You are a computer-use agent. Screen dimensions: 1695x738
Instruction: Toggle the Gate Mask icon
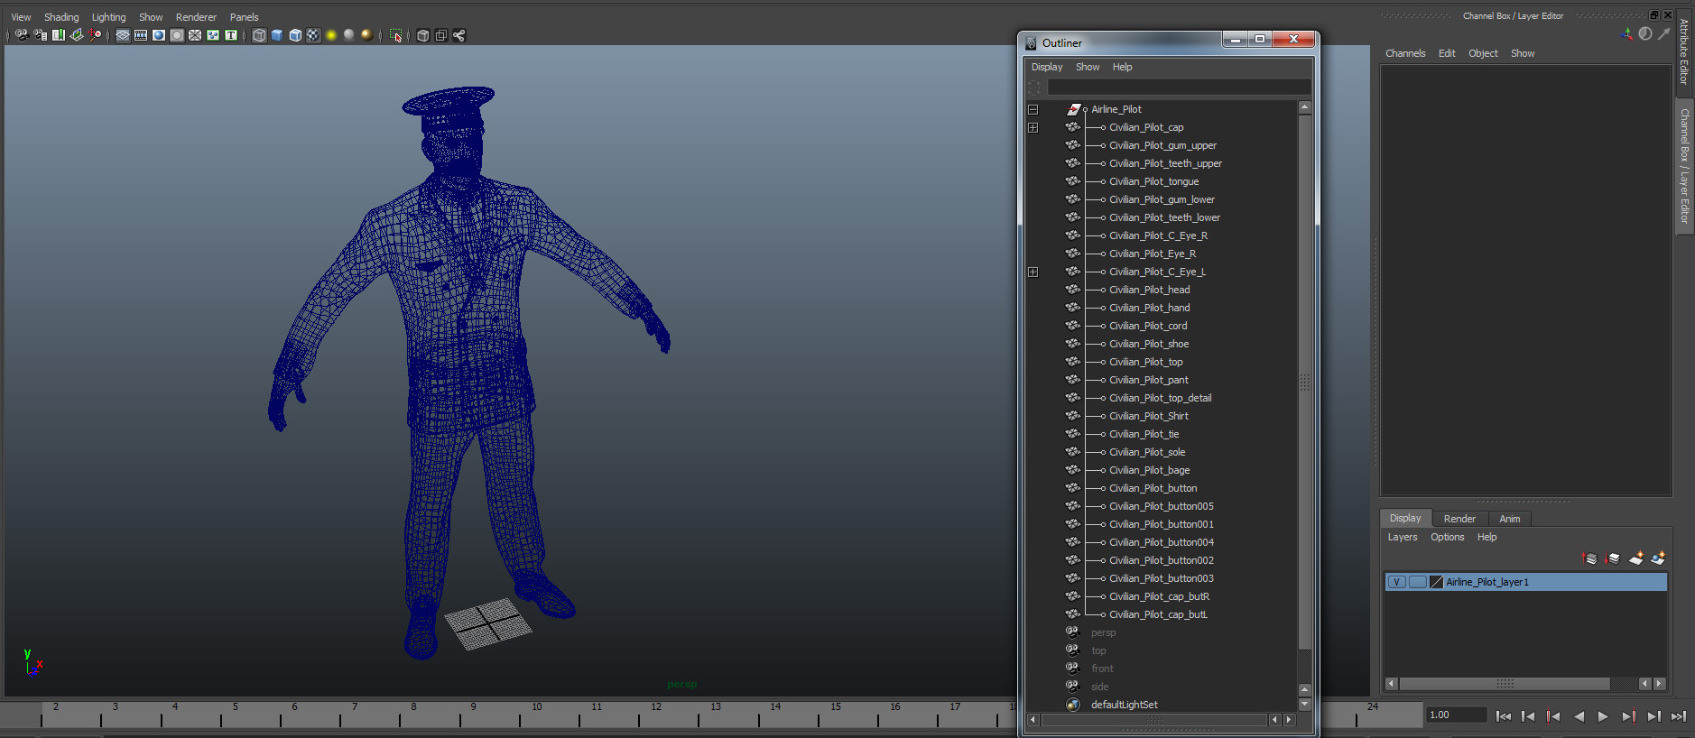(177, 35)
